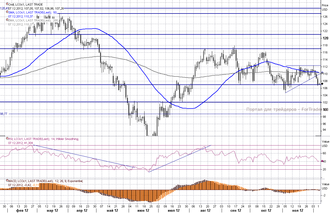Viewport: 330px width, 213px height.
Task: Select the 'Cndl; LCOc1; LAST TRADE' legend text
Action: [x=25, y=4]
